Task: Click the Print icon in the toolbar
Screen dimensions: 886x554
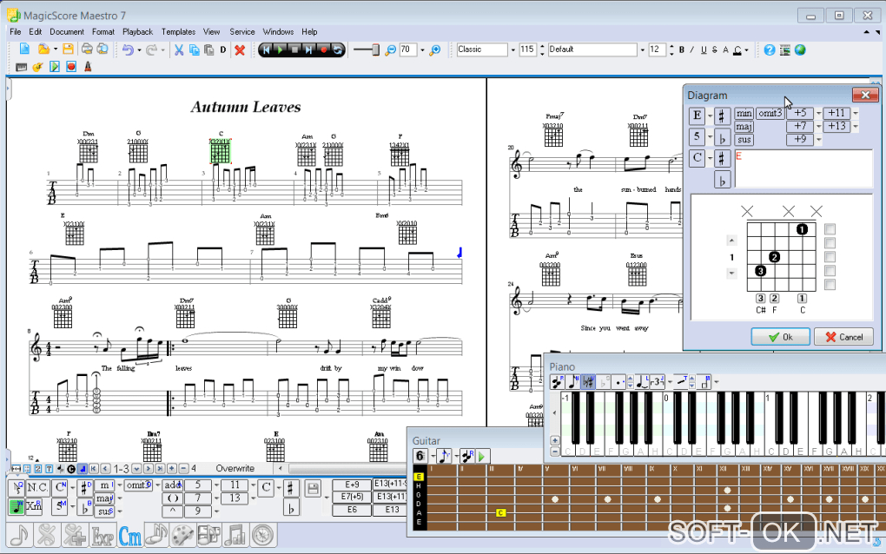Action: pos(87,49)
